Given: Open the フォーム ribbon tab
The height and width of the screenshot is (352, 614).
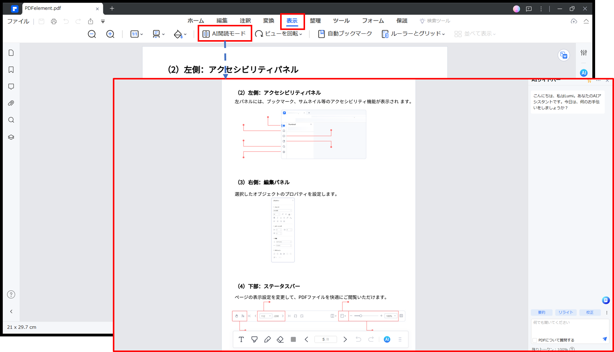Looking at the screenshot, I should click(373, 20).
